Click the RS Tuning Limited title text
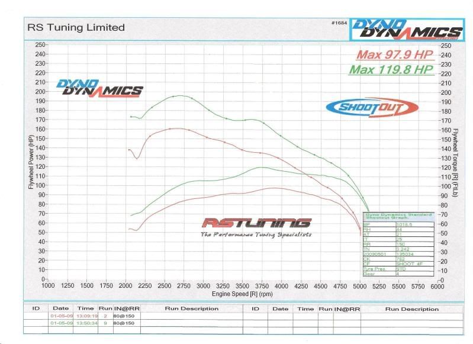 point(76,27)
